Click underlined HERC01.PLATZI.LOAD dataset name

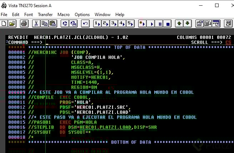click(105, 127)
